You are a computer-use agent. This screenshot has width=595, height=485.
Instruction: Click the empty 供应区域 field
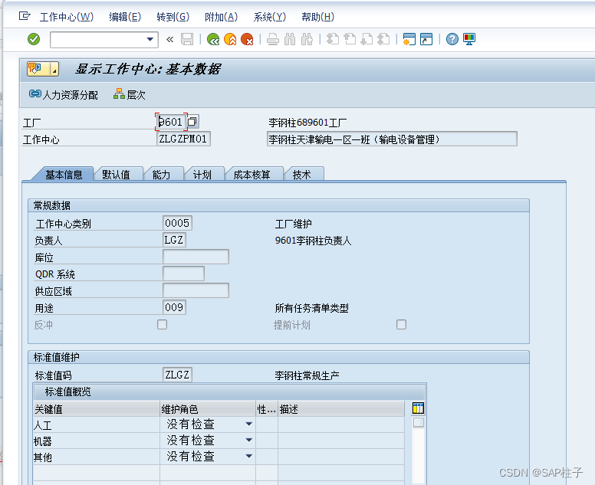point(196,290)
